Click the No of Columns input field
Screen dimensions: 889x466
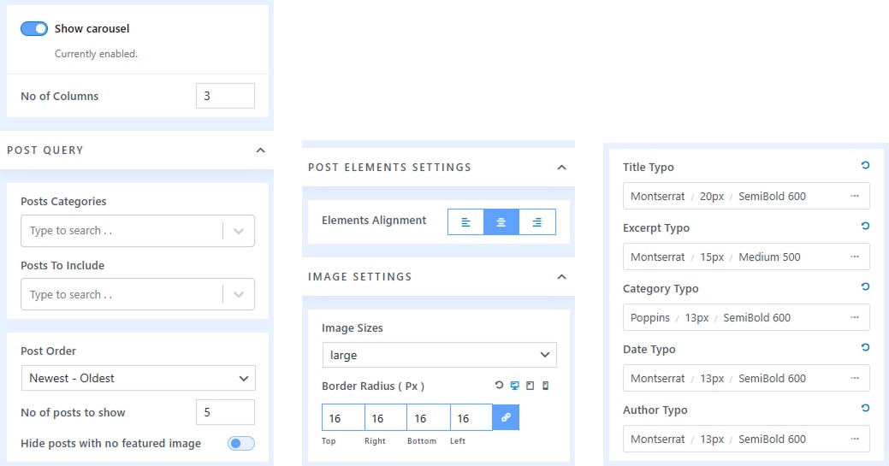[x=225, y=96]
